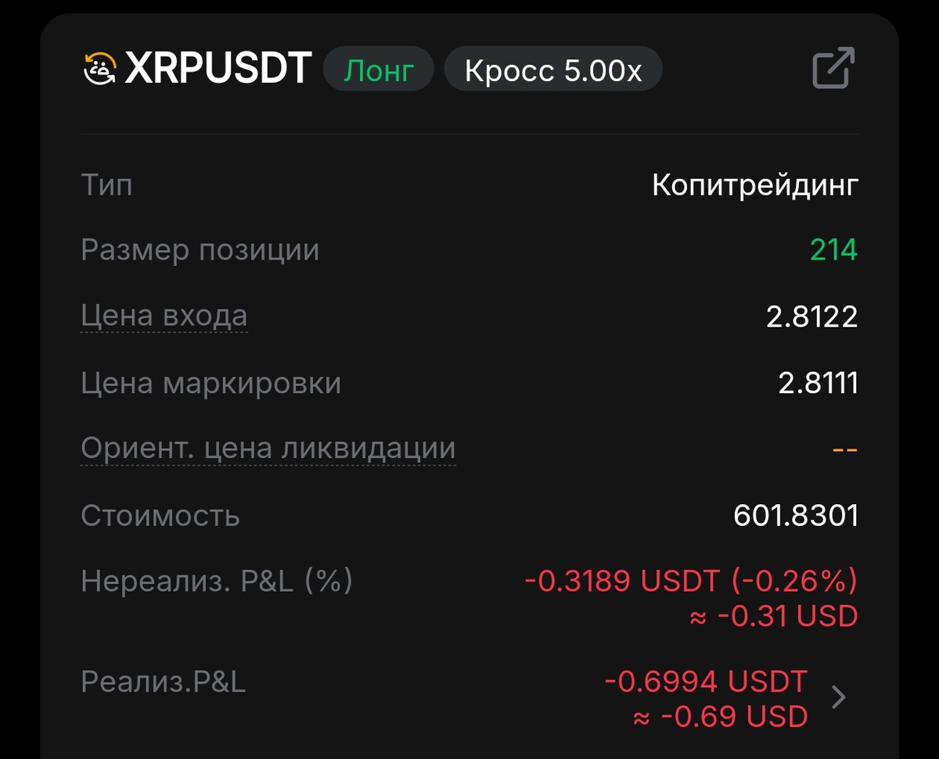Select the share arrow in top right corner
The width and height of the screenshot is (939, 759).
[x=833, y=69]
